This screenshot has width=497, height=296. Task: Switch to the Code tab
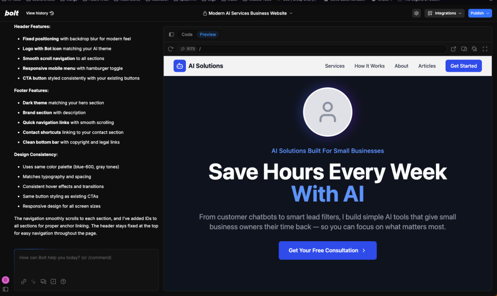(187, 34)
